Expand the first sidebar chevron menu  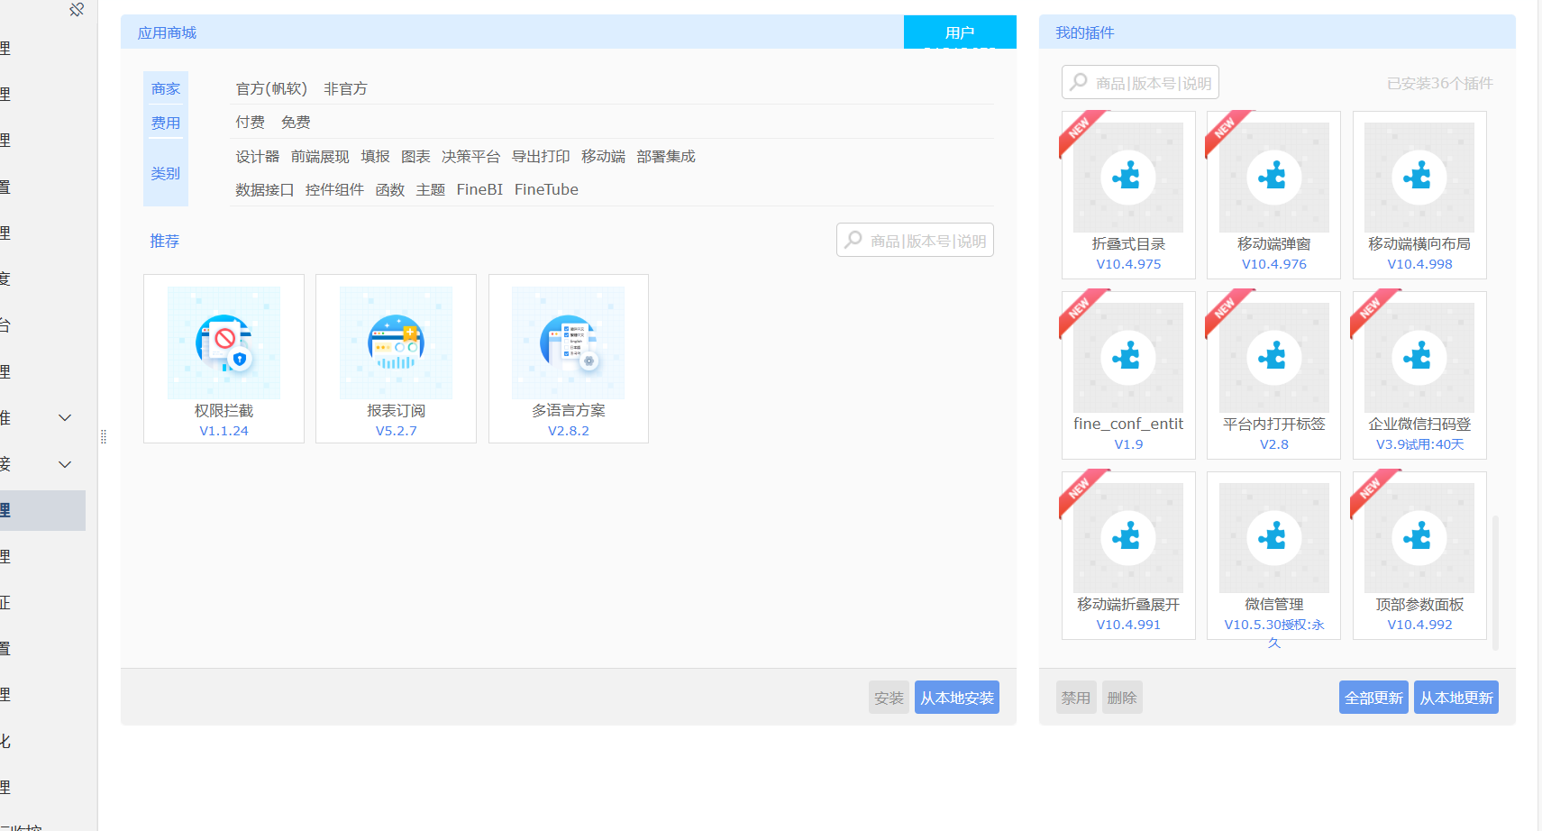[65, 417]
